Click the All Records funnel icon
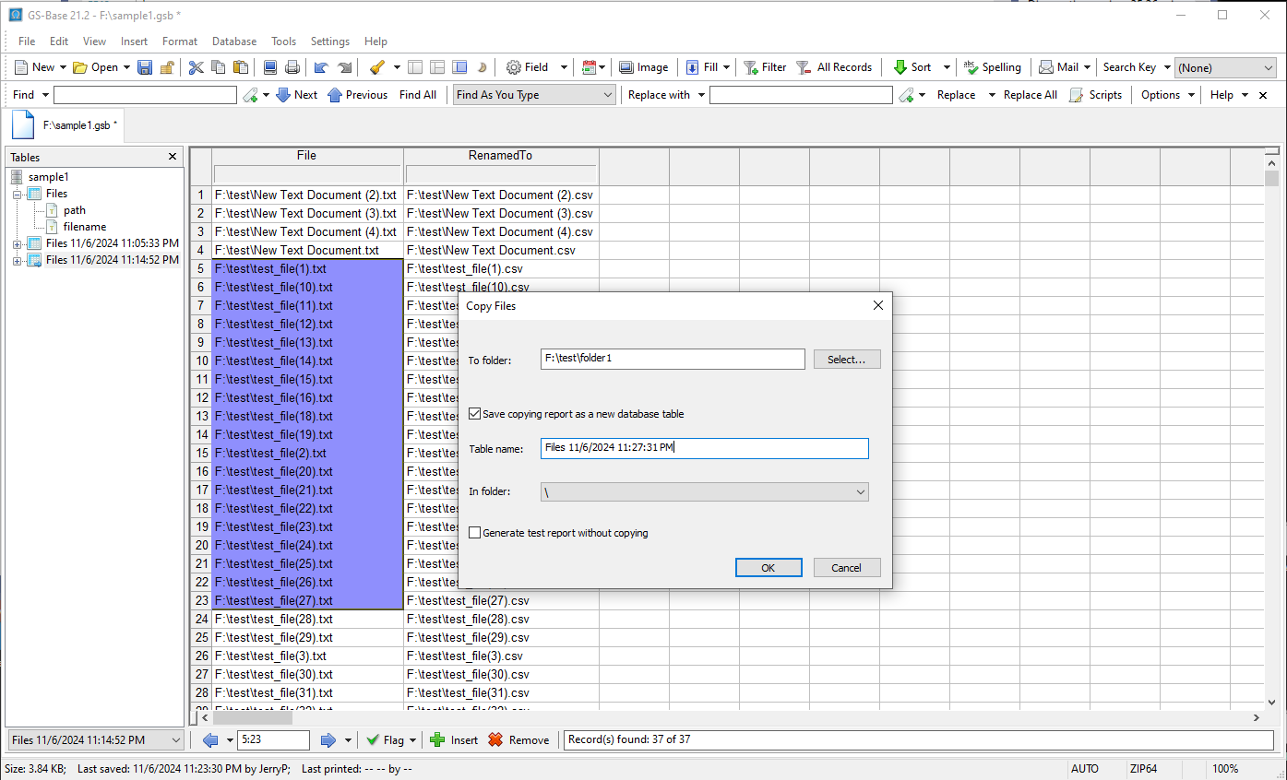The height and width of the screenshot is (780, 1287). point(804,67)
